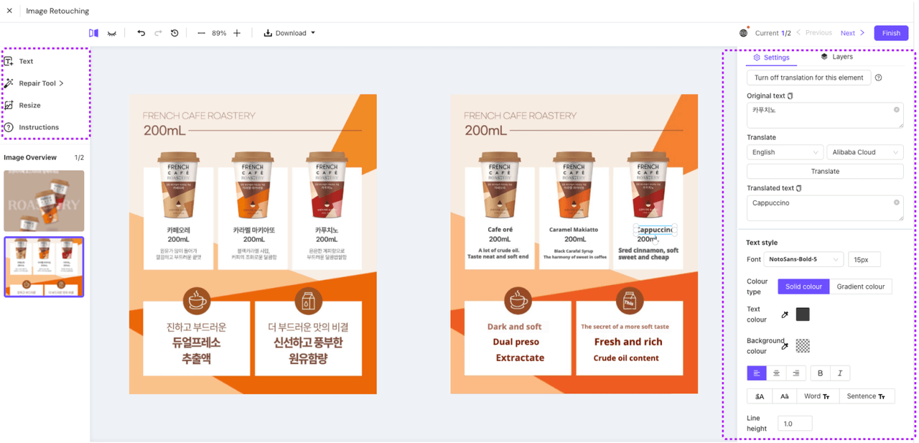Open the NotoSans-Bold font dropdown
919x443 pixels.
point(802,259)
